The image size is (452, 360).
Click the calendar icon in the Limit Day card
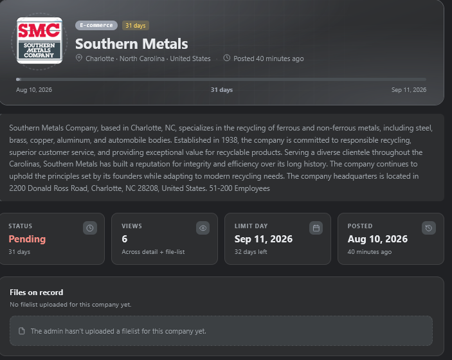coord(316,228)
